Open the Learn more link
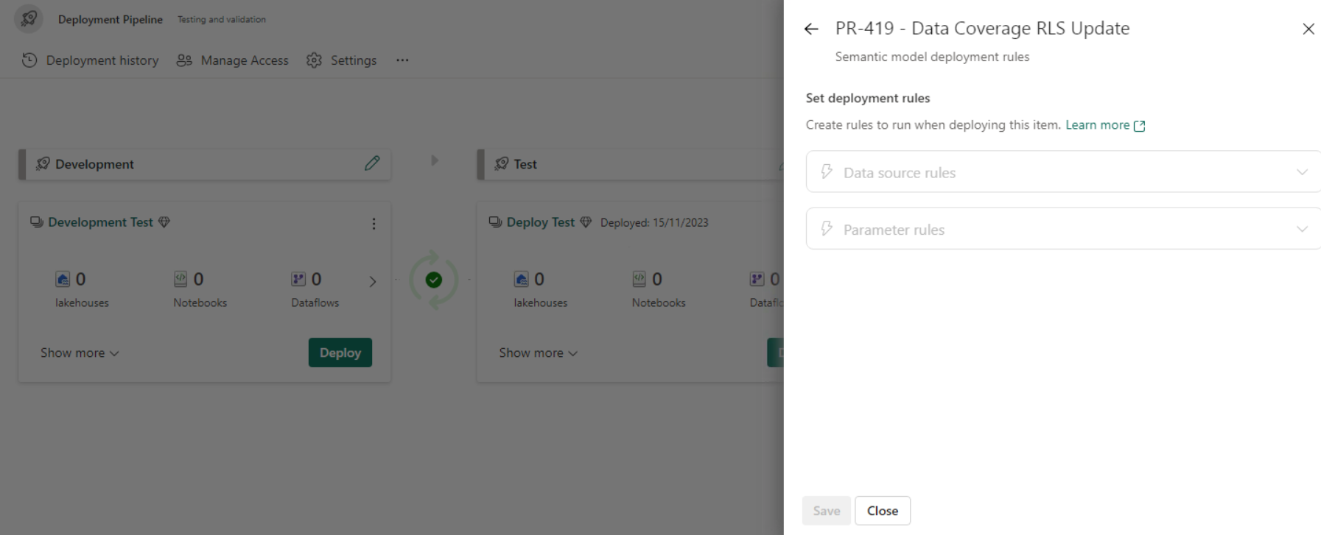 click(x=1105, y=125)
